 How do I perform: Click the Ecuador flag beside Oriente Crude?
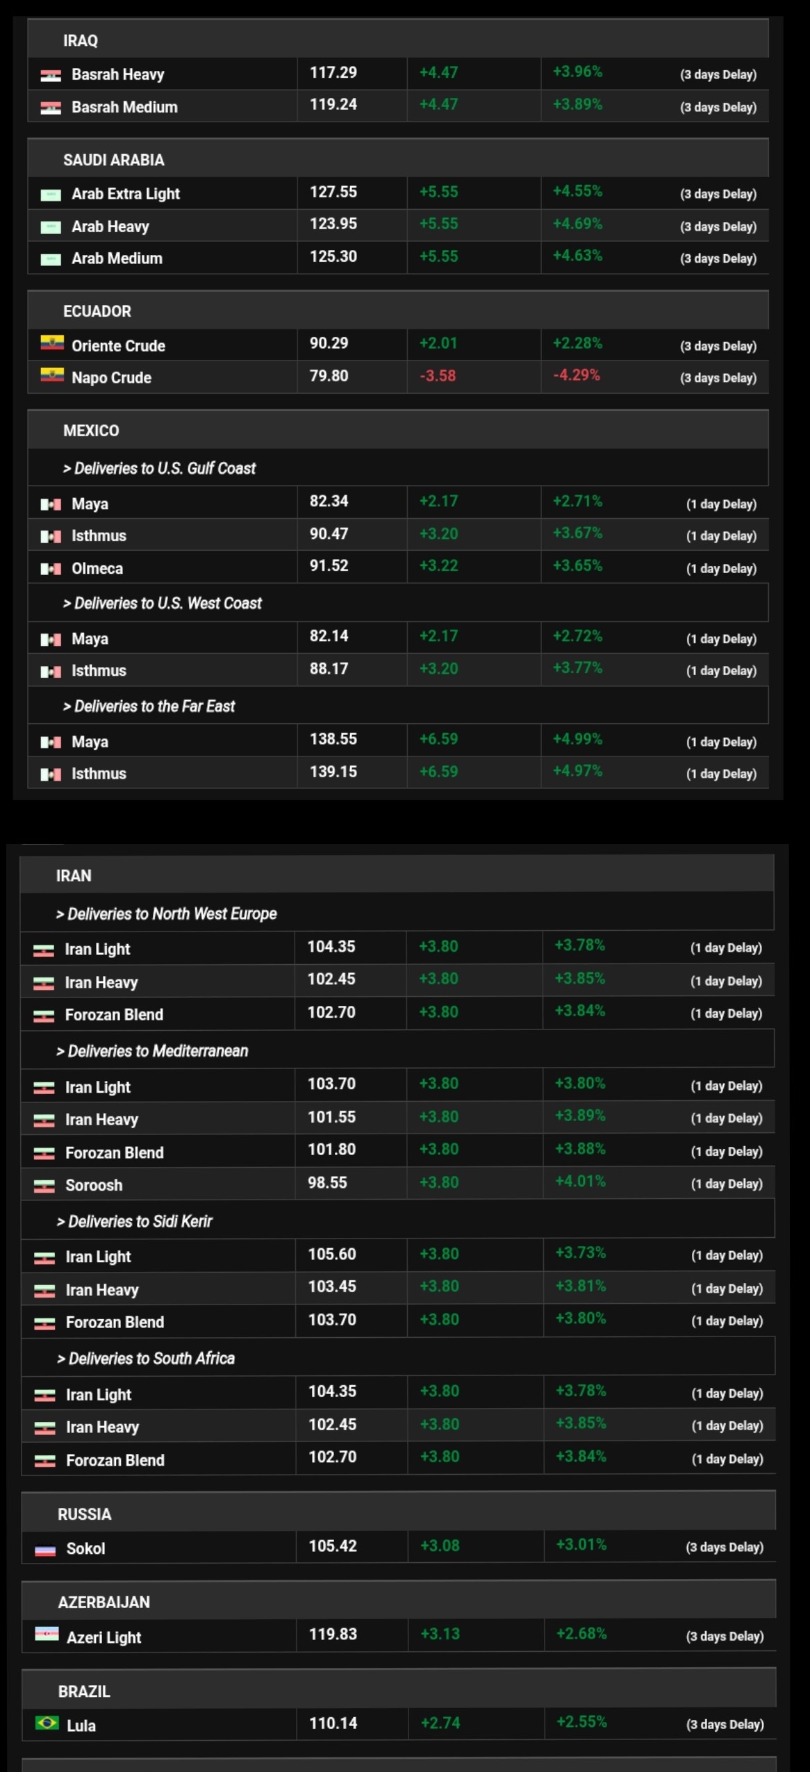(x=51, y=343)
